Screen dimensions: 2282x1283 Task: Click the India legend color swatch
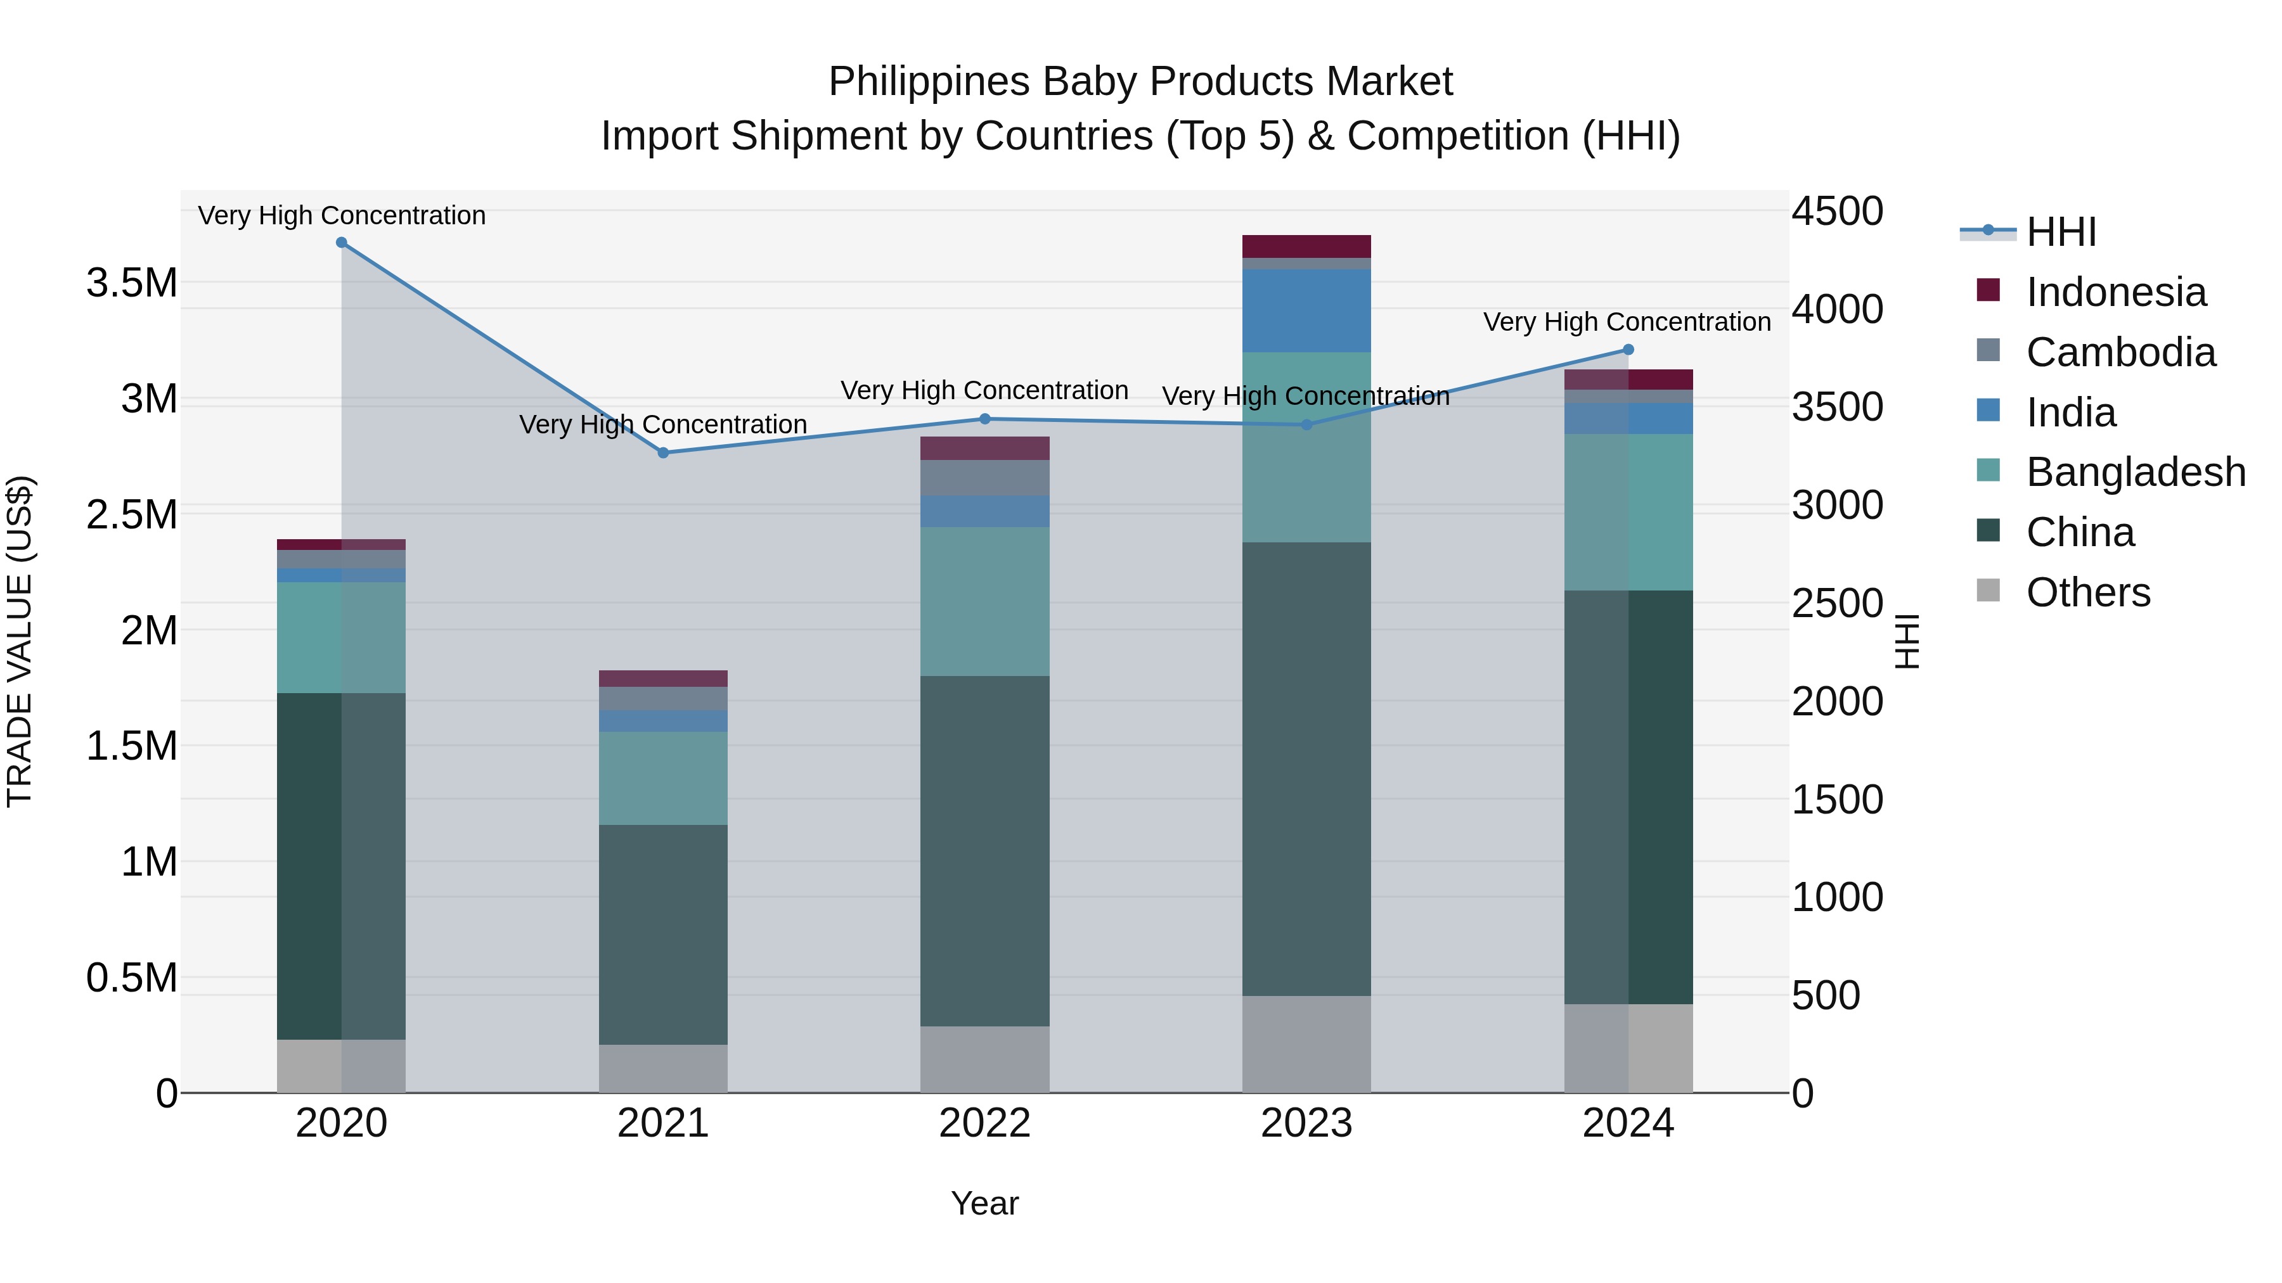[1988, 411]
